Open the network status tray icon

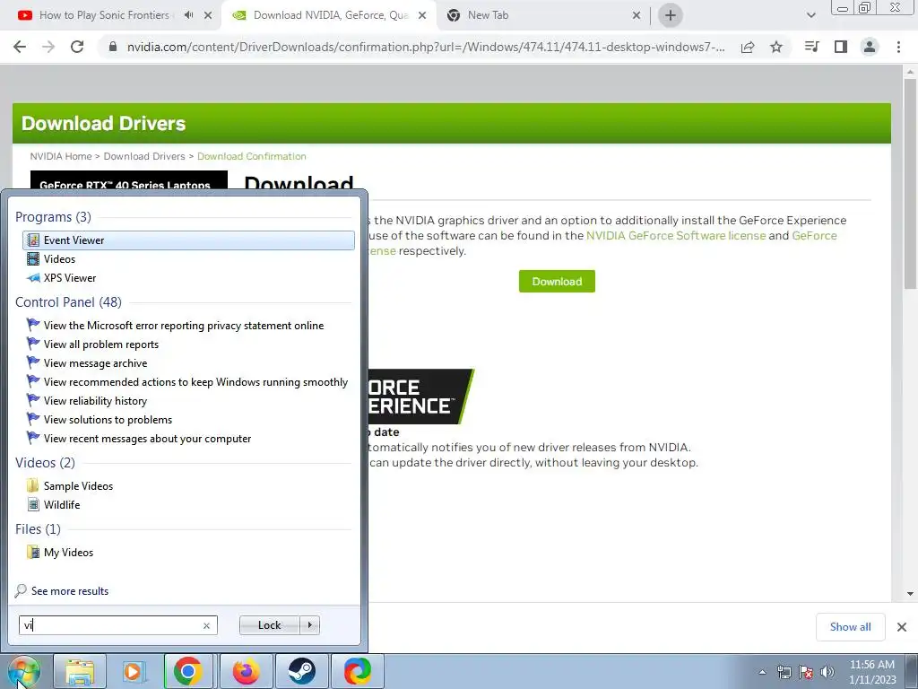pos(784,672)
